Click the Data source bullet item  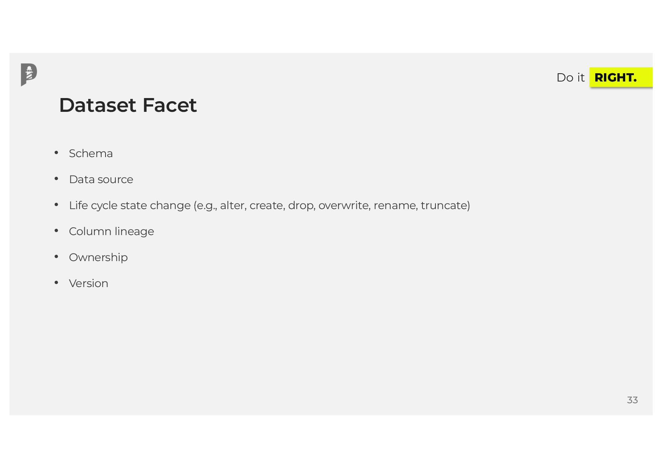(x=101, y=179)
